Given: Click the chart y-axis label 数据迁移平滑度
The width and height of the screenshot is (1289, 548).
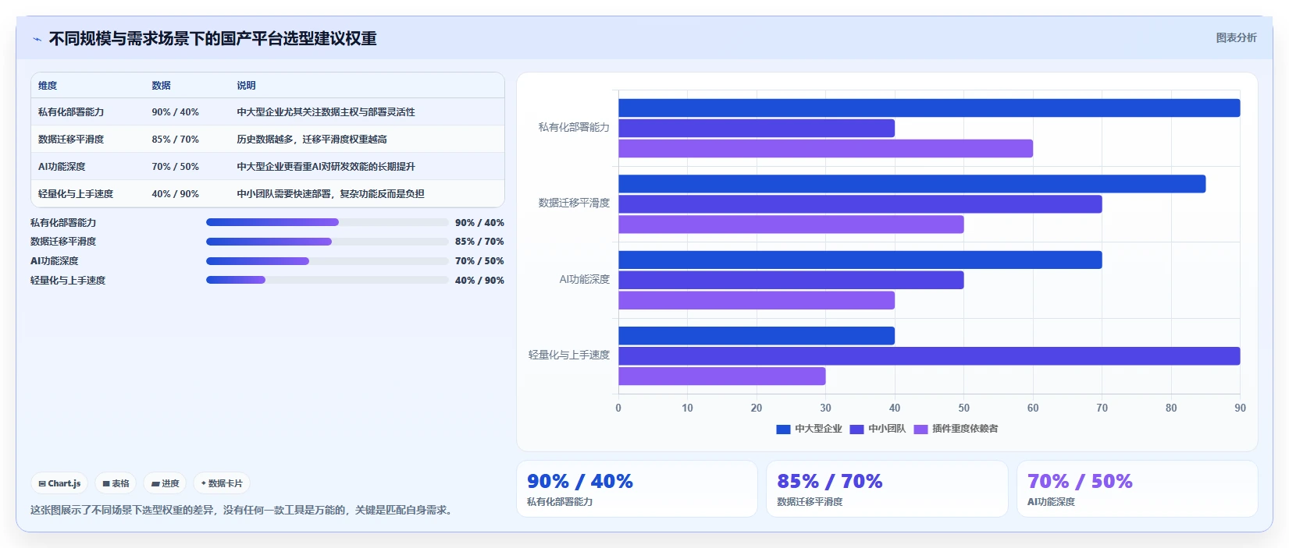Looking at the screenshot, I should coord(574,203).
